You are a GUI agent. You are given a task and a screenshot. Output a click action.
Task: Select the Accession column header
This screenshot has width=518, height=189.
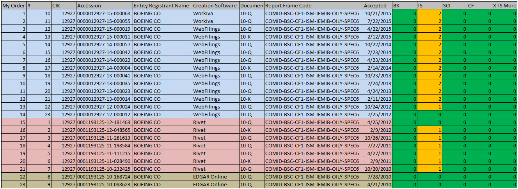[104, 5]
